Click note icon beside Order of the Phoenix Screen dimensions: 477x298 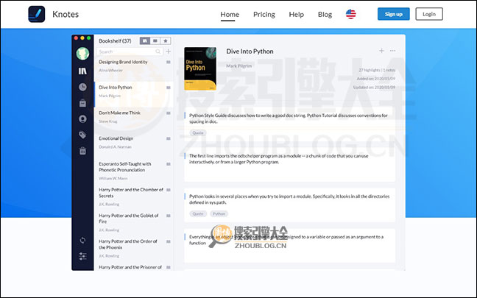pos(169,242)
